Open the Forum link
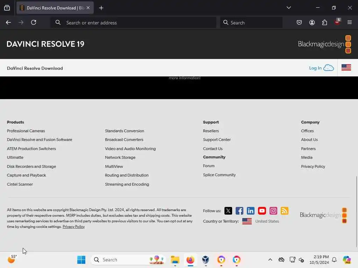This screenshot has height=268, width=358. [x=209, y=166]
